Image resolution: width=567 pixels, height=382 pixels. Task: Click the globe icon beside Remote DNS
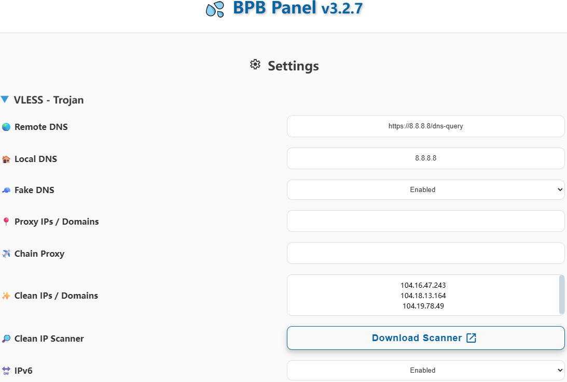tap(6, 127)
